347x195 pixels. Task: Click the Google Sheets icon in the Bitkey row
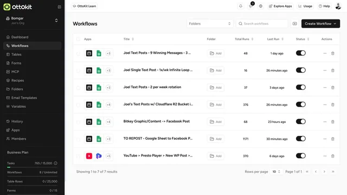[99, 122]
